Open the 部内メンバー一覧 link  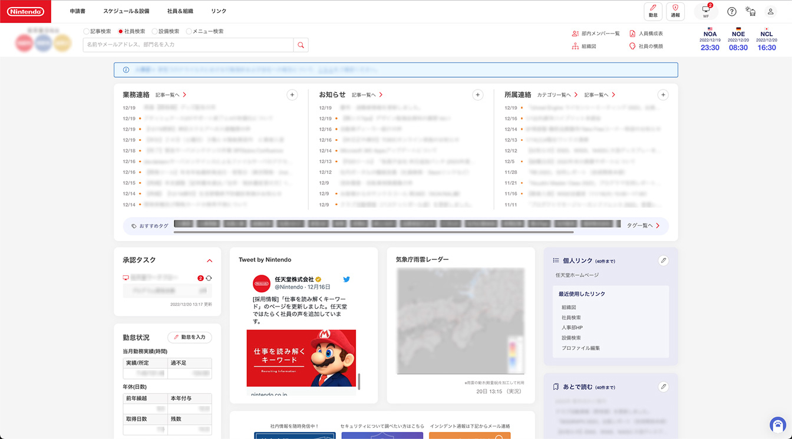596,34
